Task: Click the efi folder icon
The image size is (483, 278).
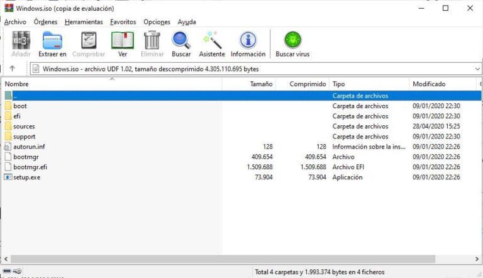Action: [x=8, y=116]
